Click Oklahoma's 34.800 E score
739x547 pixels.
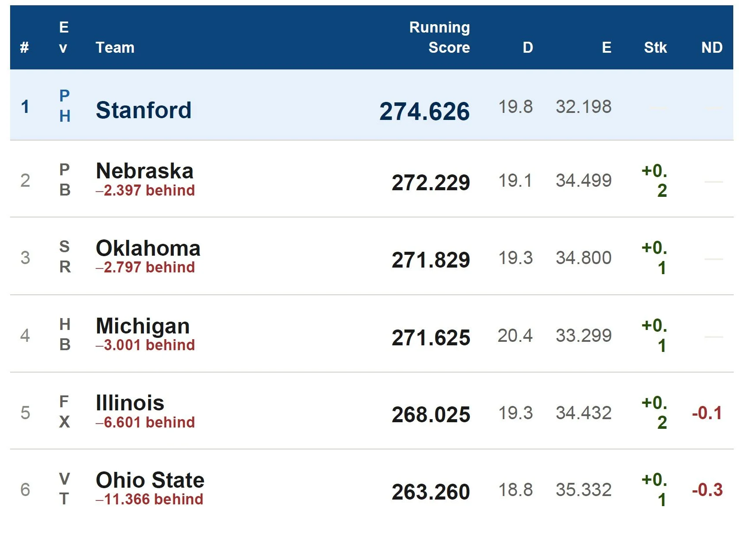point(583,258)
